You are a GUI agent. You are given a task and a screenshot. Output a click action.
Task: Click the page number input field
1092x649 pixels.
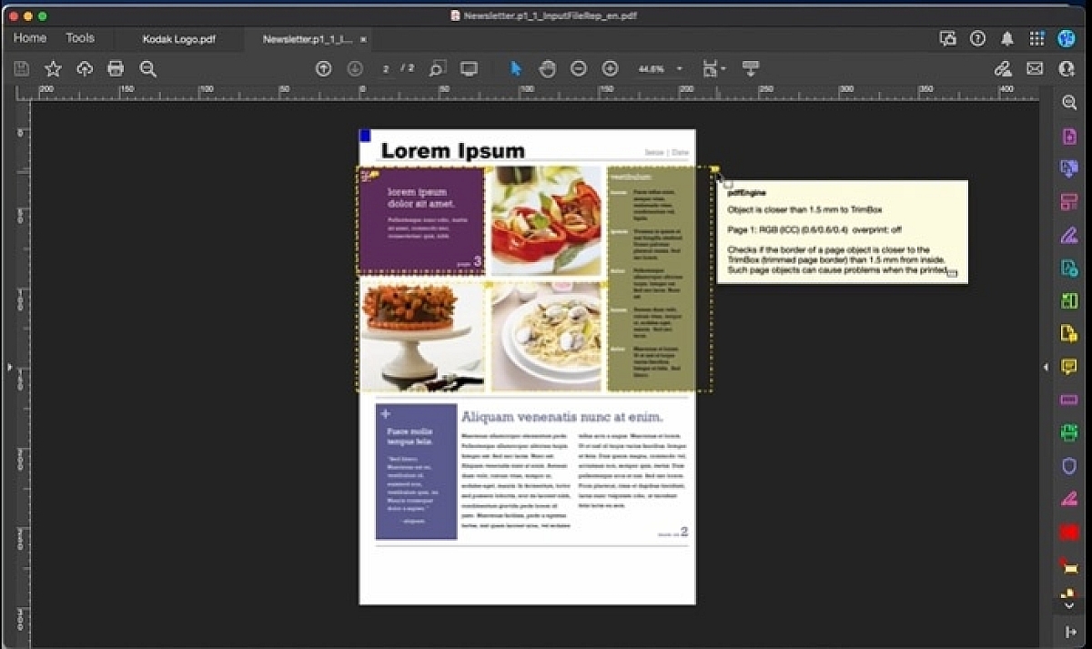387,69
